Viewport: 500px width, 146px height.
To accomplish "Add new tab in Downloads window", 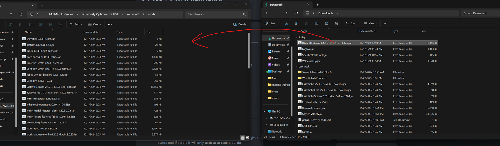I will click(317, 5).
